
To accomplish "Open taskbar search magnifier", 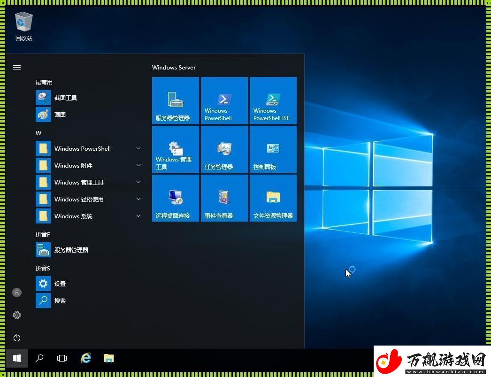I will coord(39,358).
